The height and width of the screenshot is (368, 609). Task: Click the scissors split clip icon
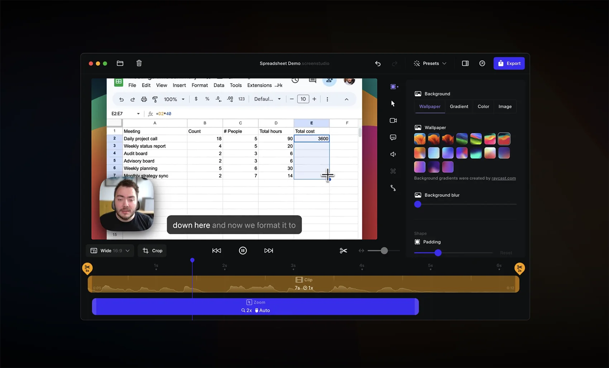tap(343, 251)
